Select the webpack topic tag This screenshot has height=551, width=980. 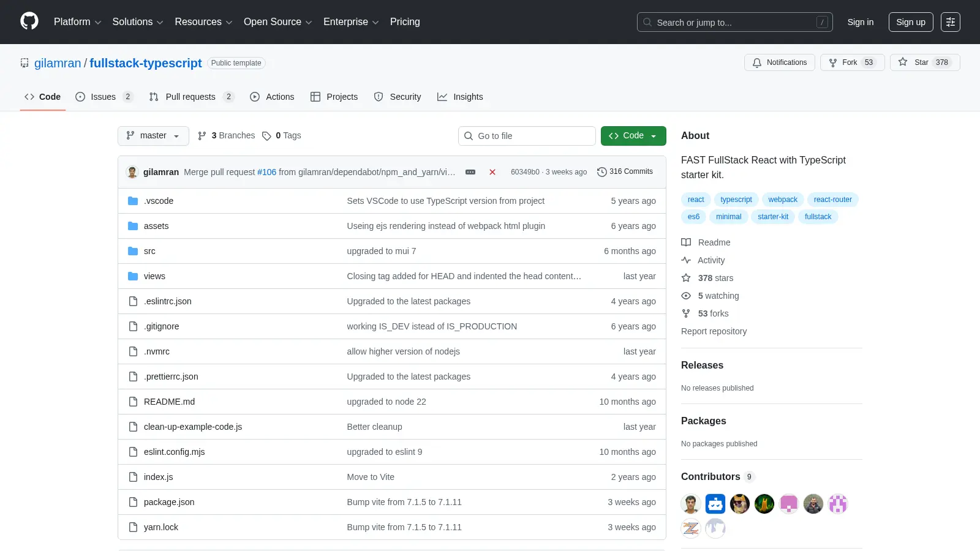coord(783,200)
